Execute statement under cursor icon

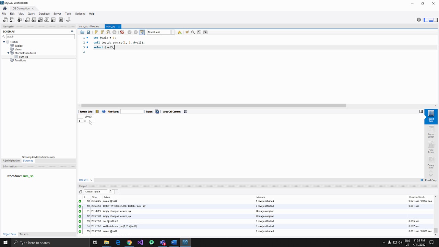tap(102, 32)
